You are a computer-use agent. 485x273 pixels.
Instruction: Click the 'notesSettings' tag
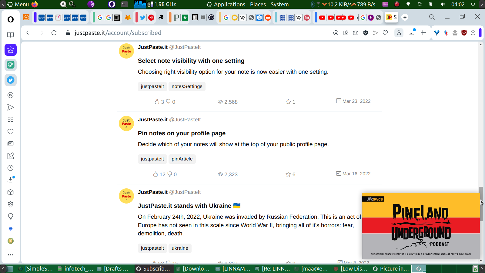[187, 86]
